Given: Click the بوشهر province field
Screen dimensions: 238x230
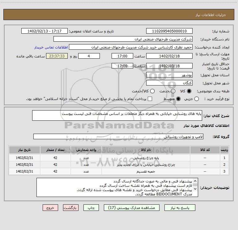Looking at the screenshot, I should 169,75.
